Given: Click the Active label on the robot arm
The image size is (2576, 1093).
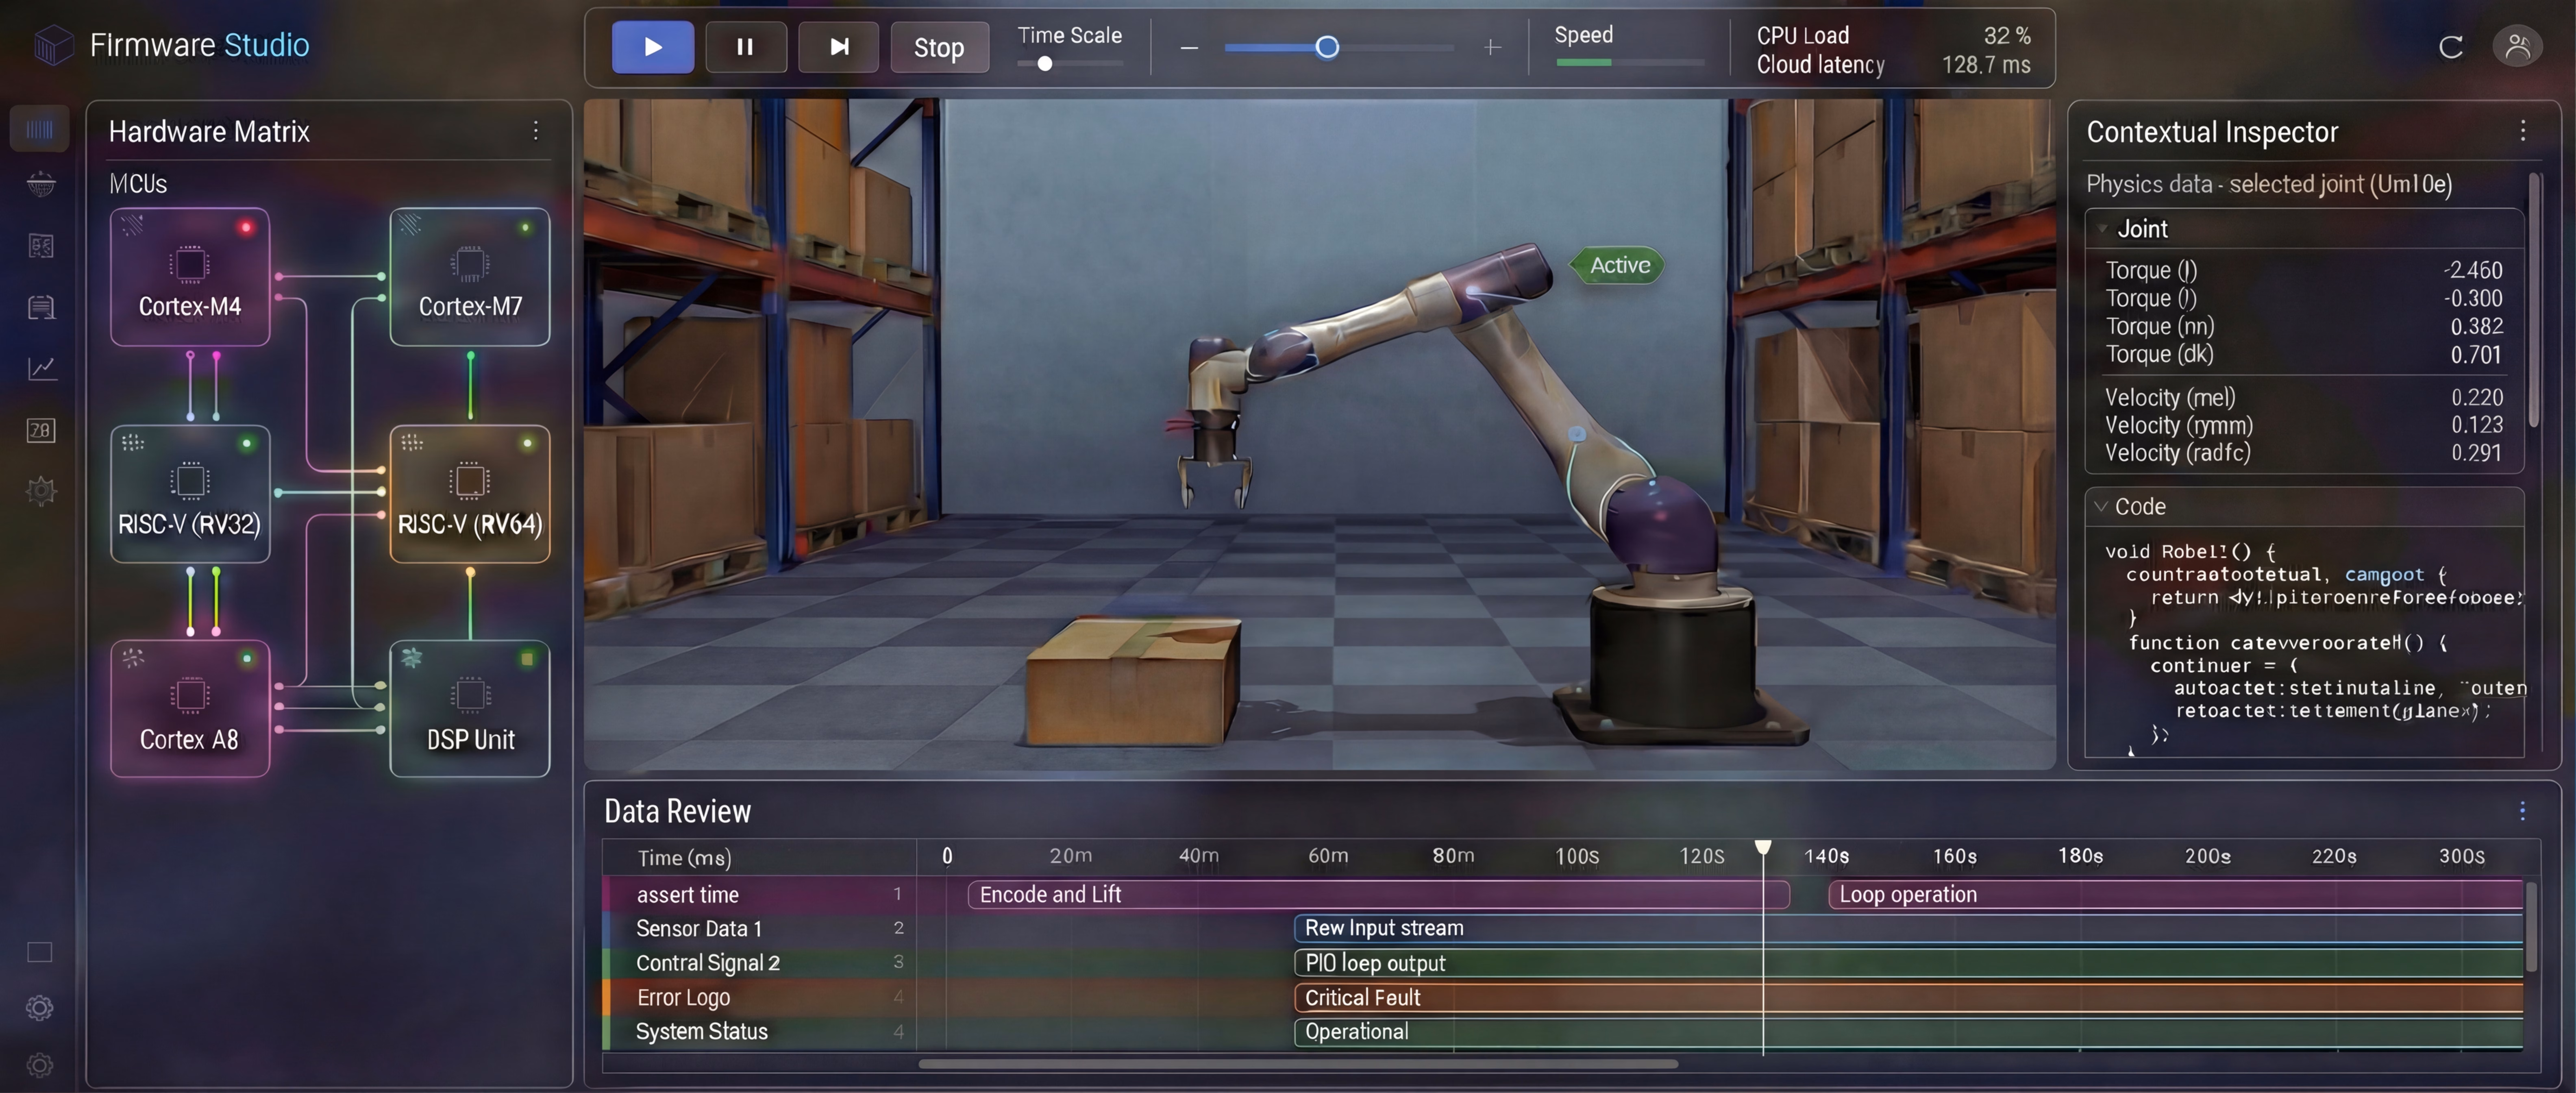Looking at the screenshot, I should [x=1616, y=265].
